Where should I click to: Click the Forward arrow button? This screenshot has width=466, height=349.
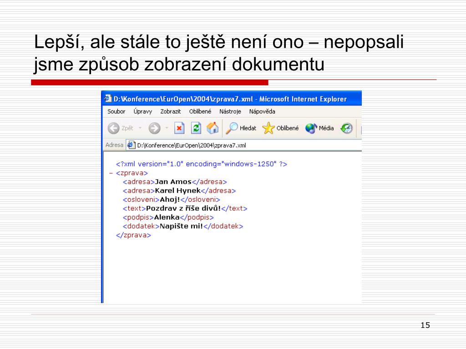[x=154, y=128]
